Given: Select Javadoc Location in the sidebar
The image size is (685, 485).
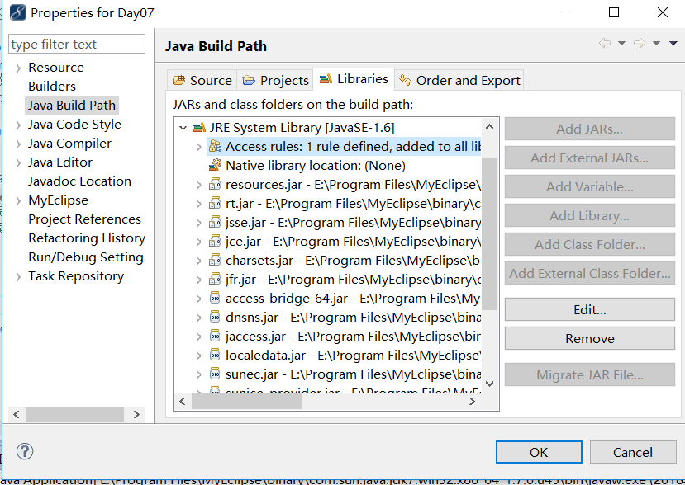Looking at the screenshot, I should [x=79, y=181].
